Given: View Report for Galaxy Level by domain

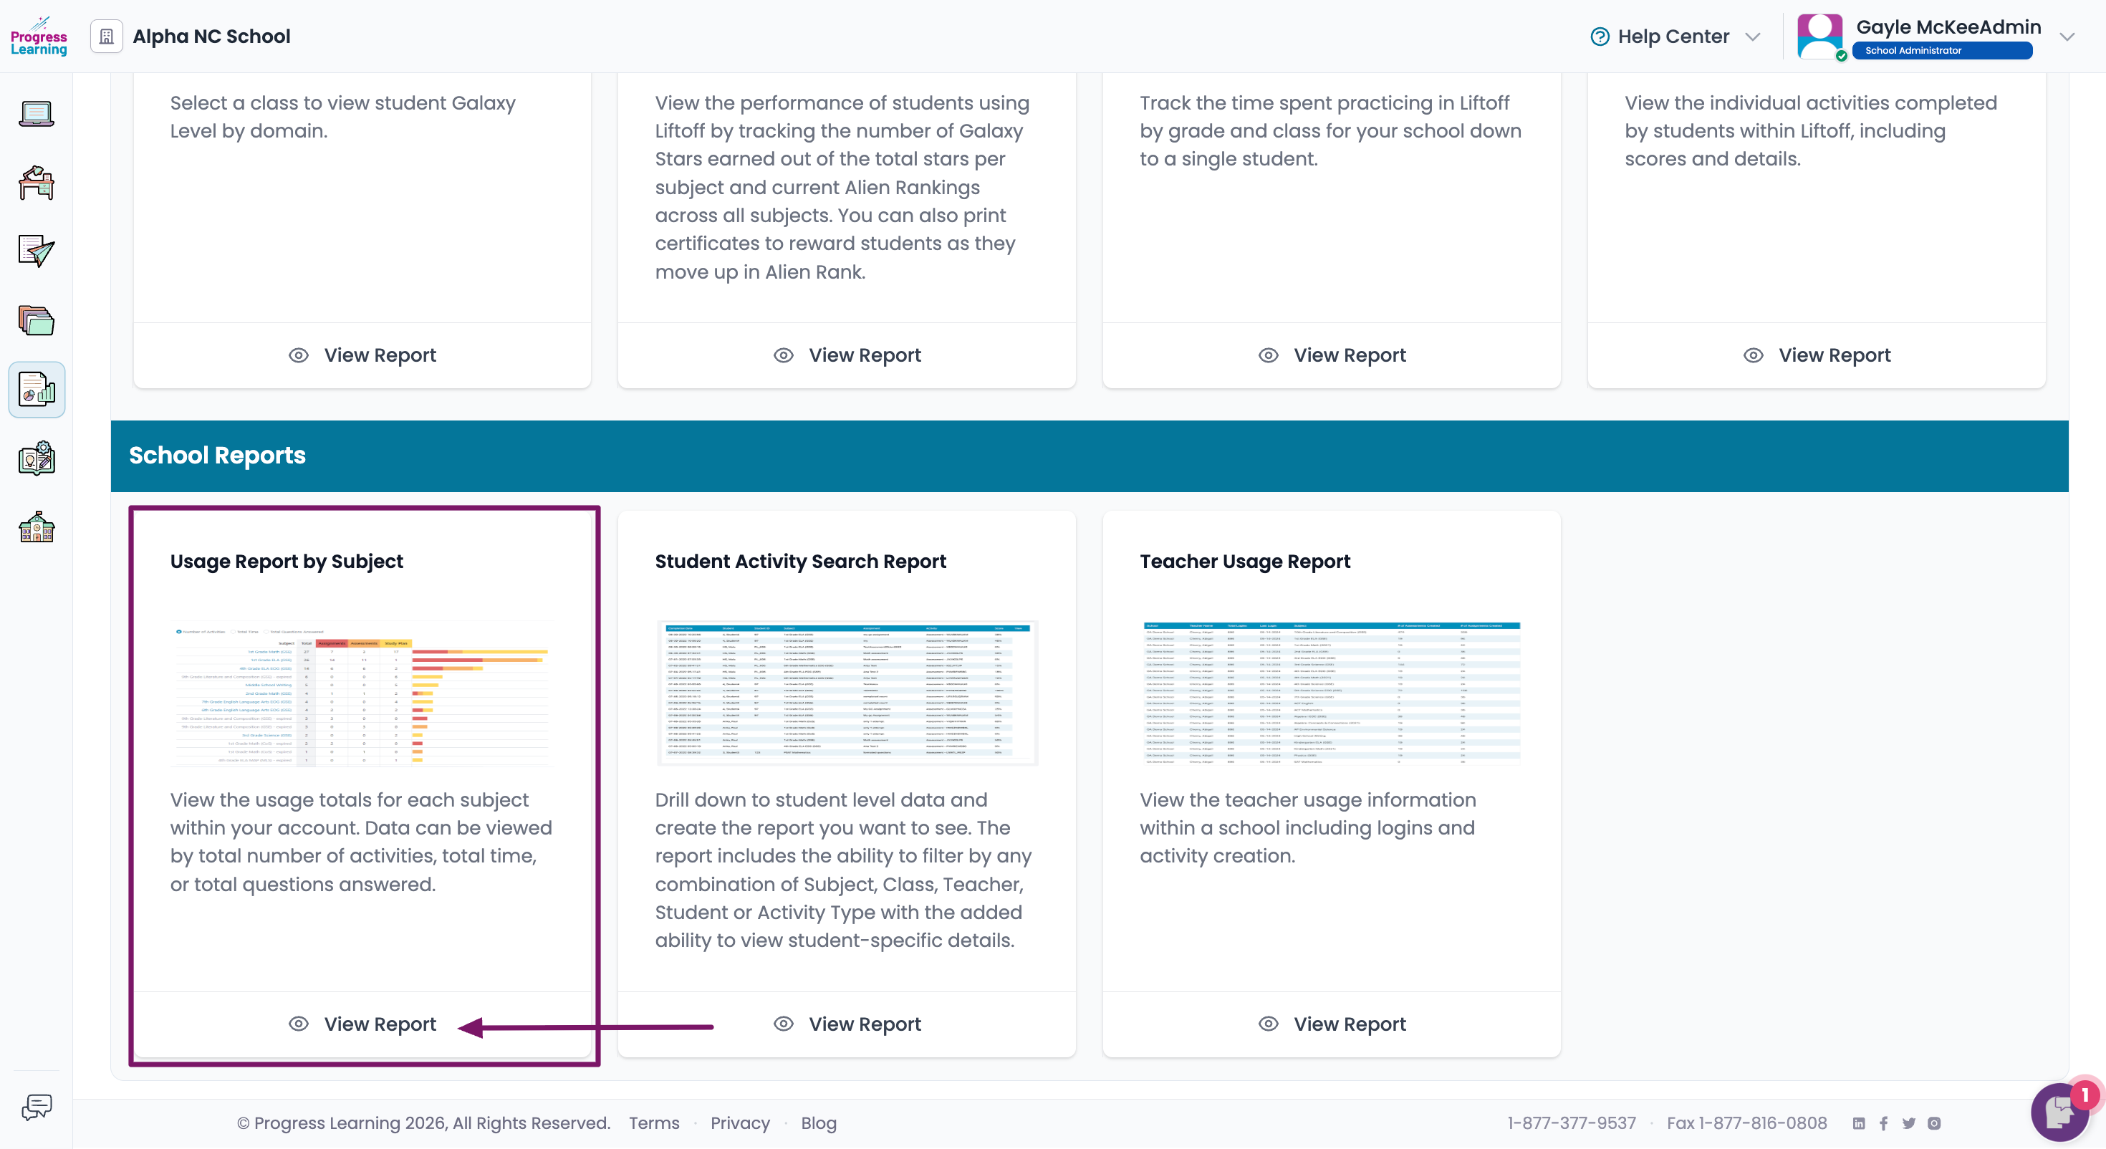Looking at the screenshot, I should (362, 355).
